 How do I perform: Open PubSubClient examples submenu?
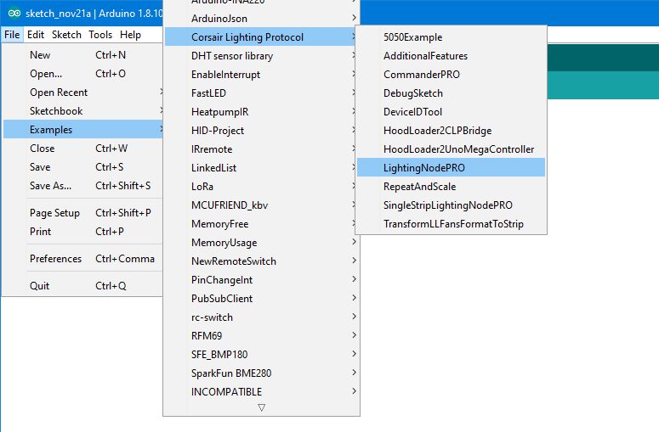click(261, 299)
